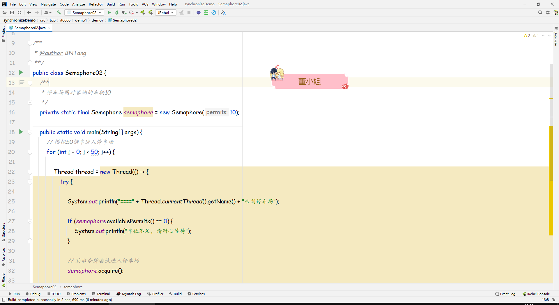Image resolution: width=559 pixels, height=305 pixels.
Task: Open the user/VCS account dropdown in toolbar
Action: point(48,13)
